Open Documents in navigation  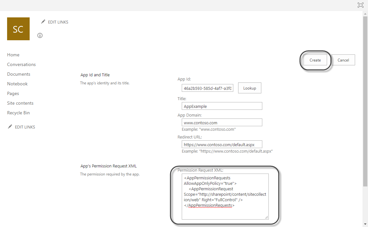click(x=19, y=74)
